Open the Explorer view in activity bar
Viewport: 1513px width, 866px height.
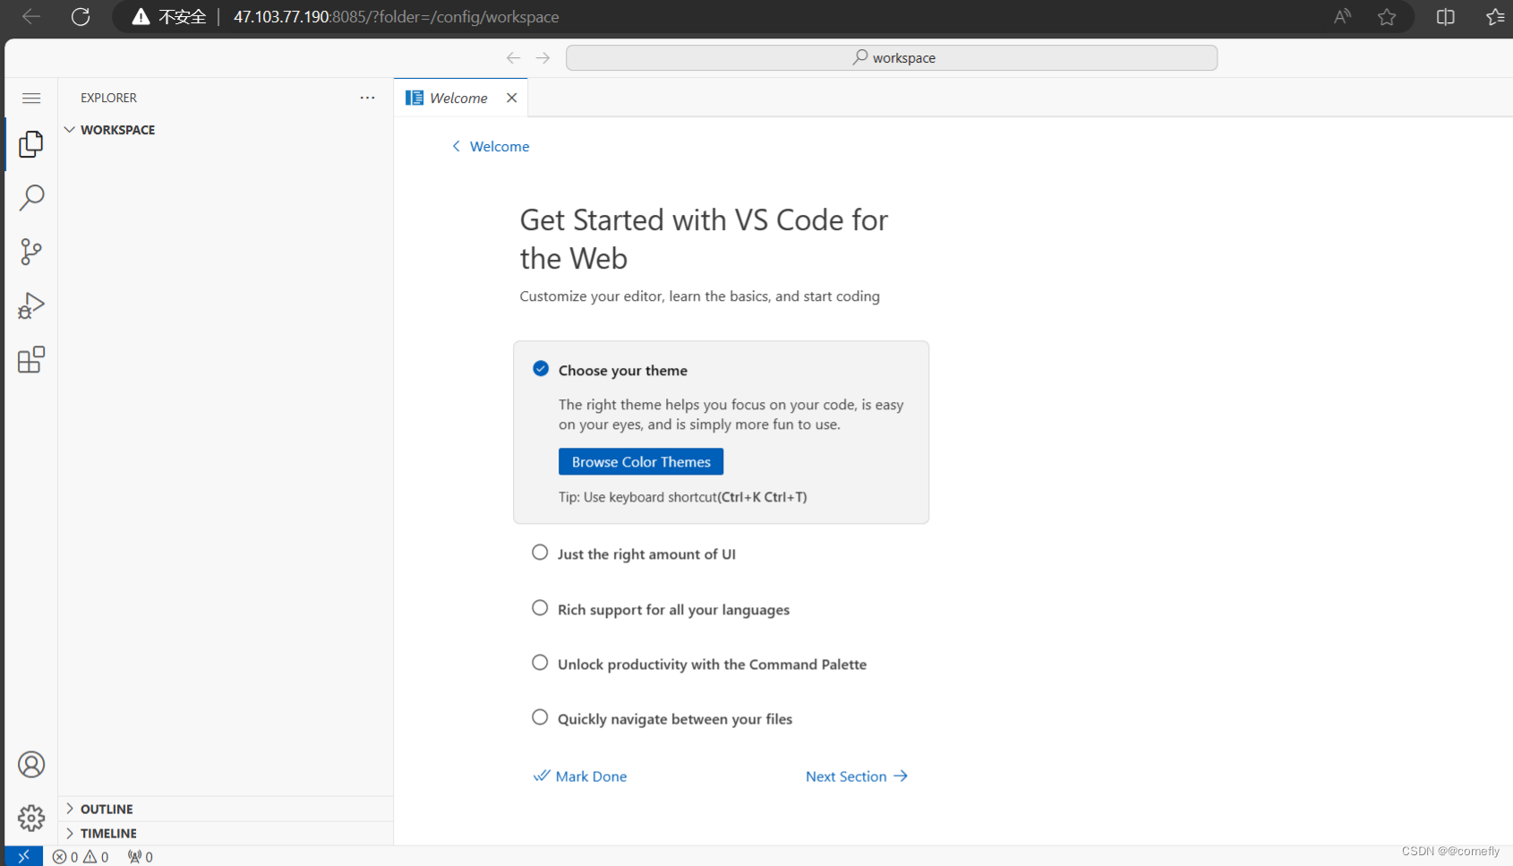pos(31,143)
